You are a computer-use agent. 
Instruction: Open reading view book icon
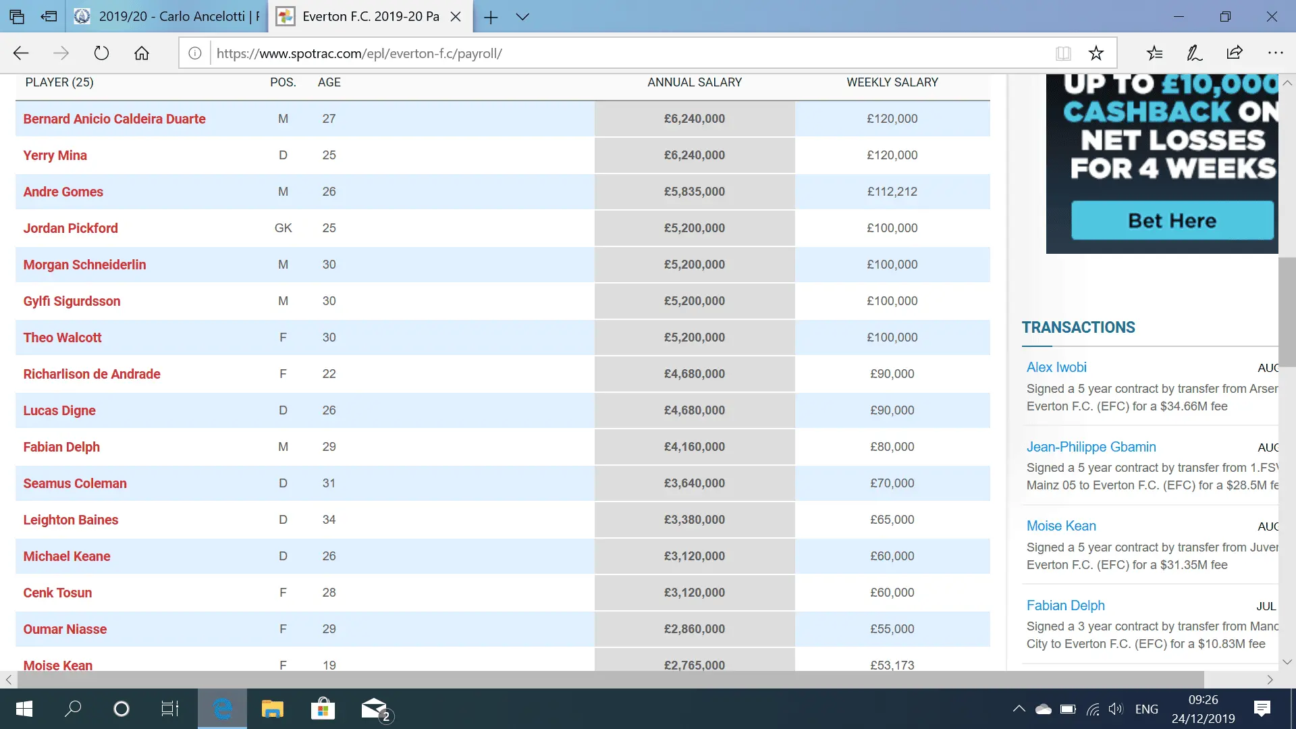click(x=1063, y=53)
